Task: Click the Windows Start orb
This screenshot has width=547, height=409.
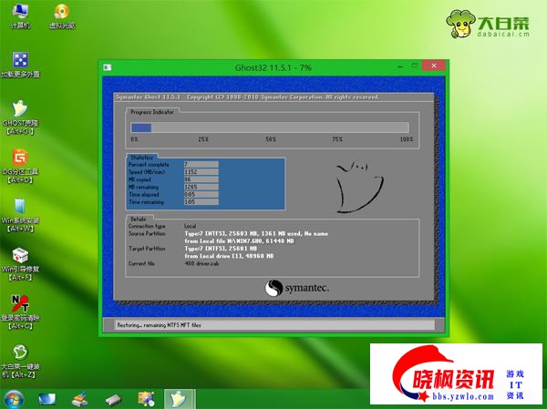Action: point(15,398)
